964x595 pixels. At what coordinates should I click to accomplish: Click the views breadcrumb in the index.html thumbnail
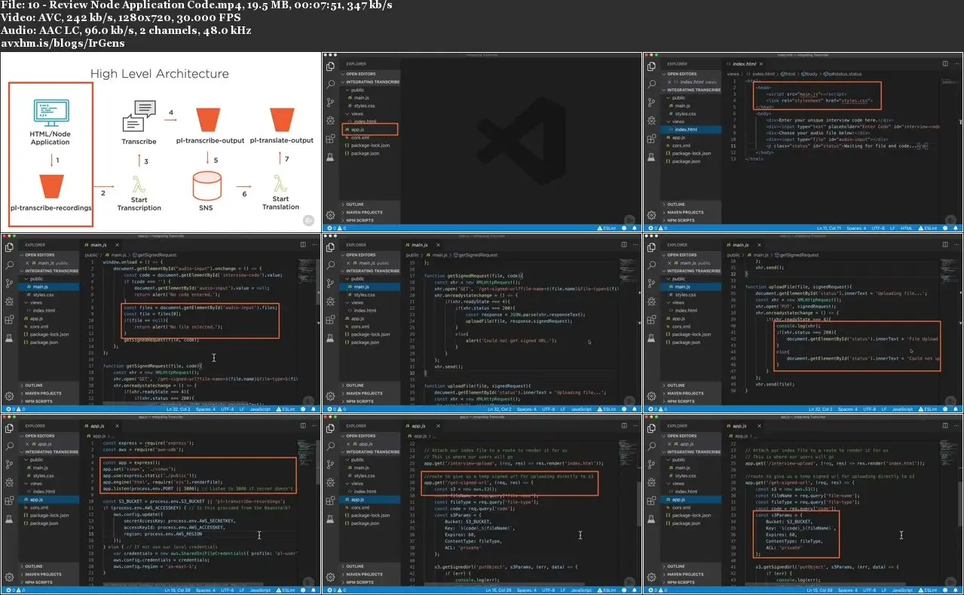coord(732,74)
